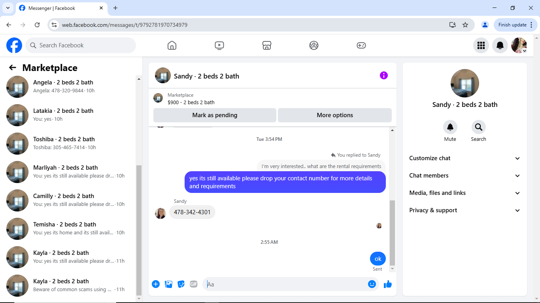The width and height of the screenshot is (540, 303).
Task: View site information icon in address bar
Action: (x=55, y=25)
